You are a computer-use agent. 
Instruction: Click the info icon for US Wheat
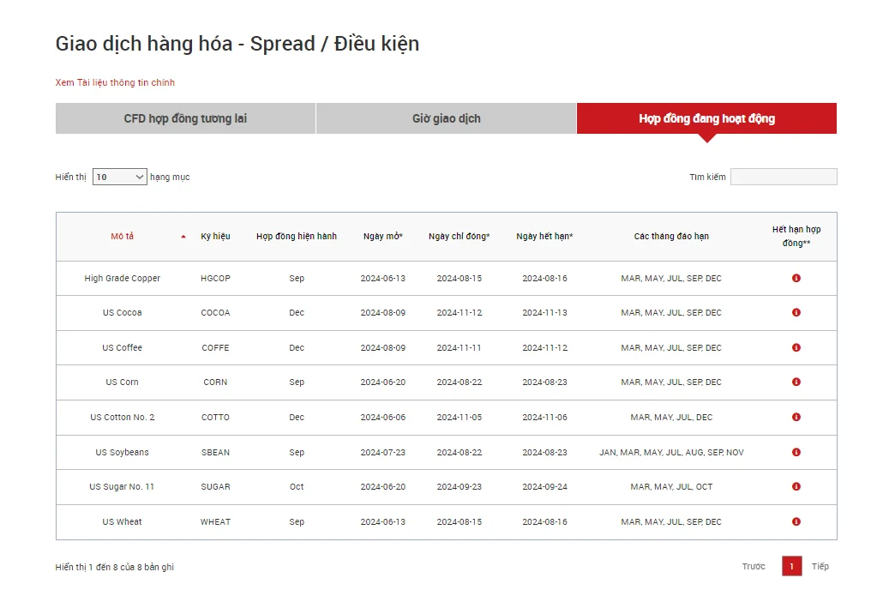coord(796,521)
